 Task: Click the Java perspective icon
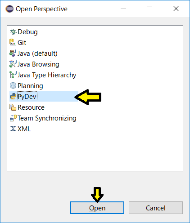coord(13,54)
